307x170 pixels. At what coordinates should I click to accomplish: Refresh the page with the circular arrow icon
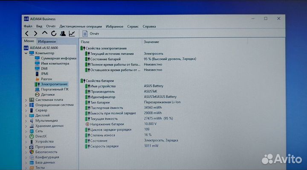point(54,34)
